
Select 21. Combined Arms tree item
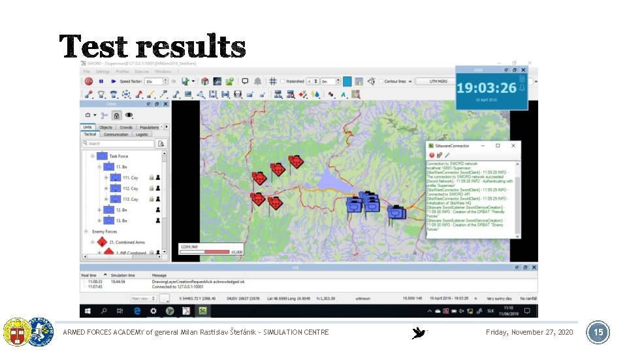(x=127, y=242)
